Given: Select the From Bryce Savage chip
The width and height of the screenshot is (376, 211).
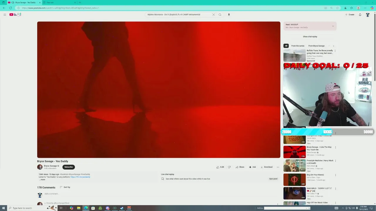Looking at the screenshot, I should click(x=316, y=46).
